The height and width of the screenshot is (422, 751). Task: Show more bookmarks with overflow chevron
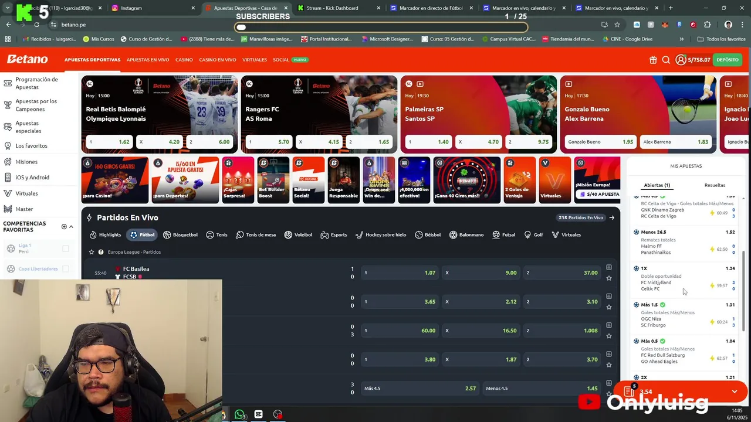681,39
